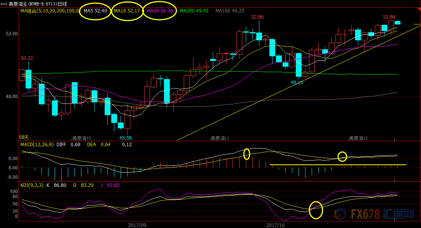Click the 45.58 low price annotation

click(125, 138)
